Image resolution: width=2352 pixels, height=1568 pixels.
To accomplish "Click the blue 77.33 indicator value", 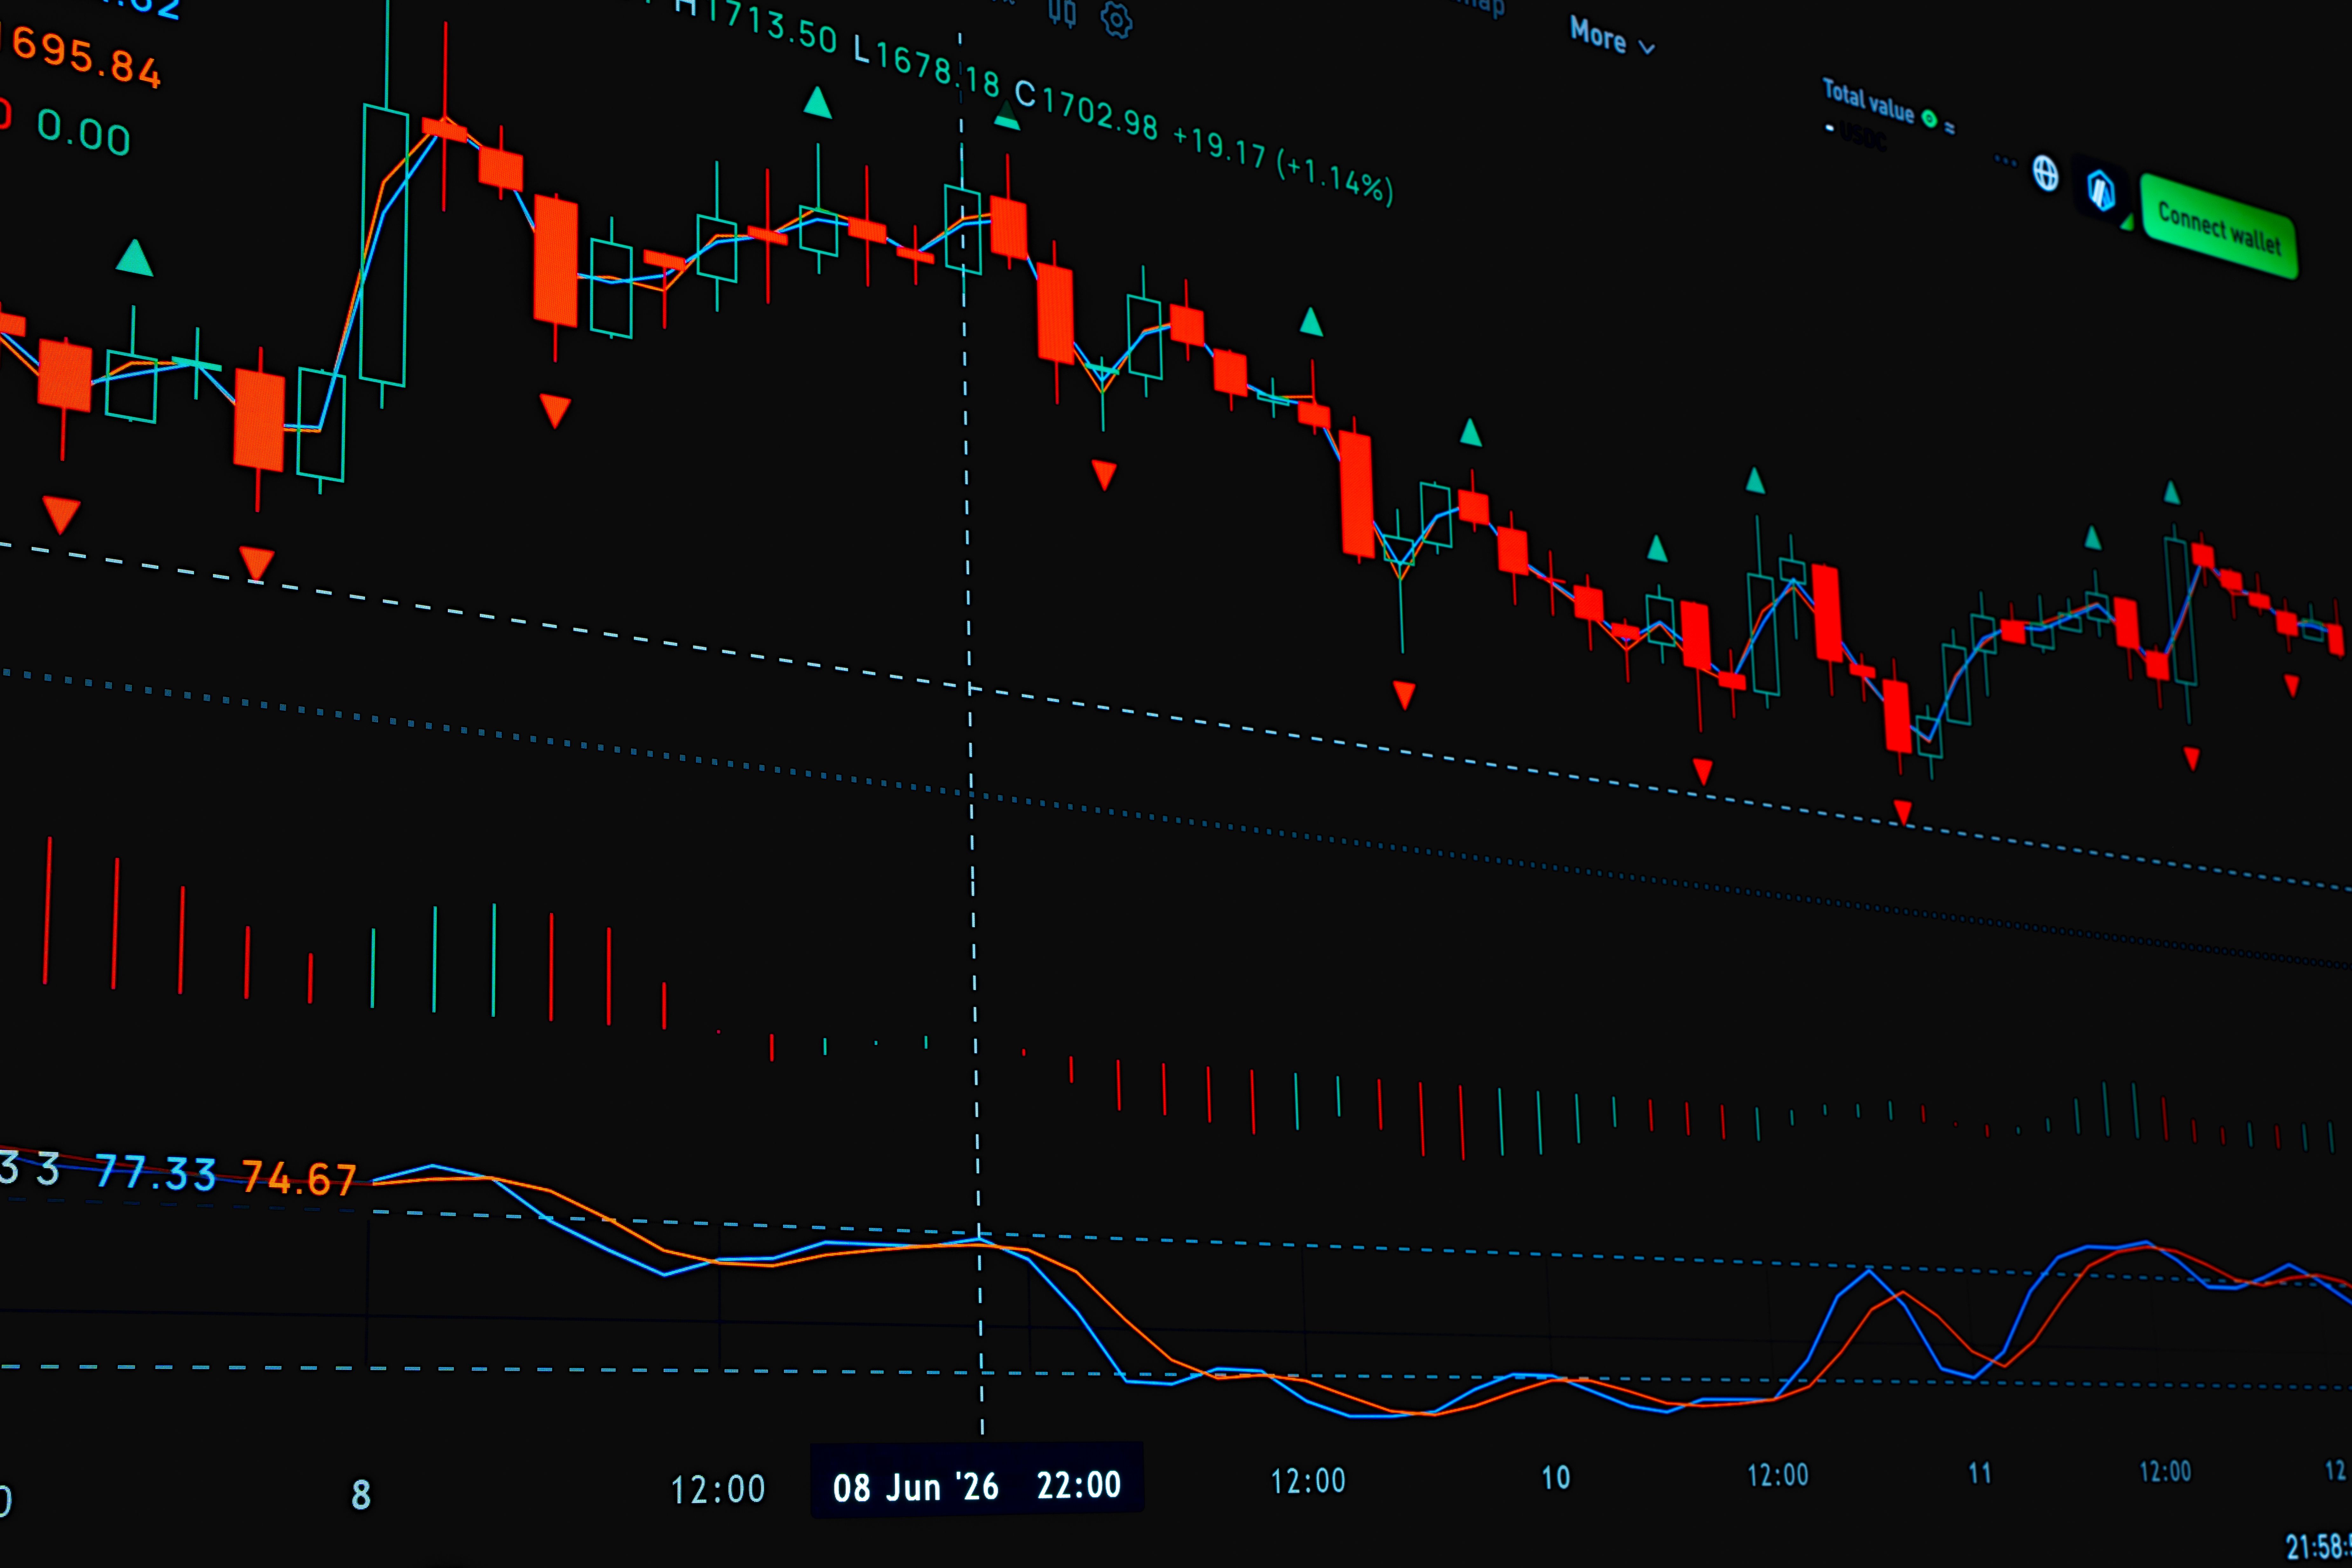I will 156,1173.
